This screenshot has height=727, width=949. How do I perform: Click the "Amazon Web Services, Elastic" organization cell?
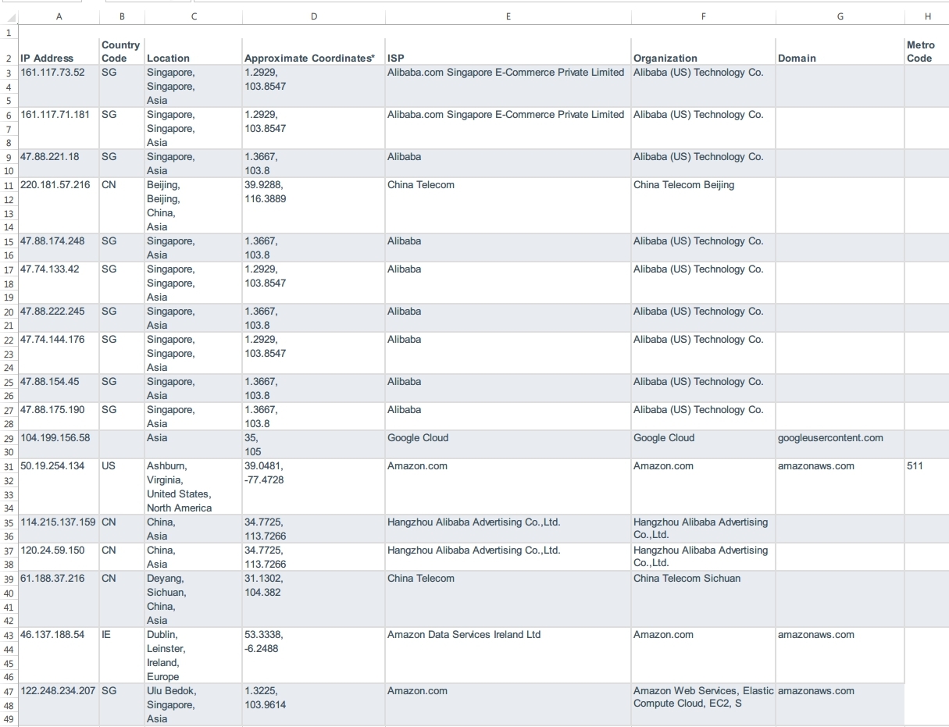(703, 704)
